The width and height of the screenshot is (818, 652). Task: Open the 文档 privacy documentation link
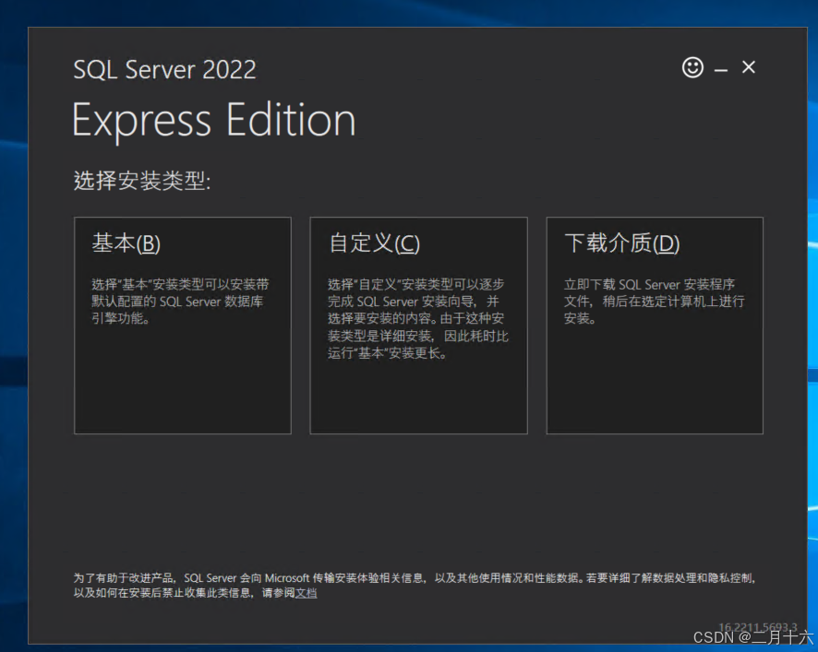(307, 593)
